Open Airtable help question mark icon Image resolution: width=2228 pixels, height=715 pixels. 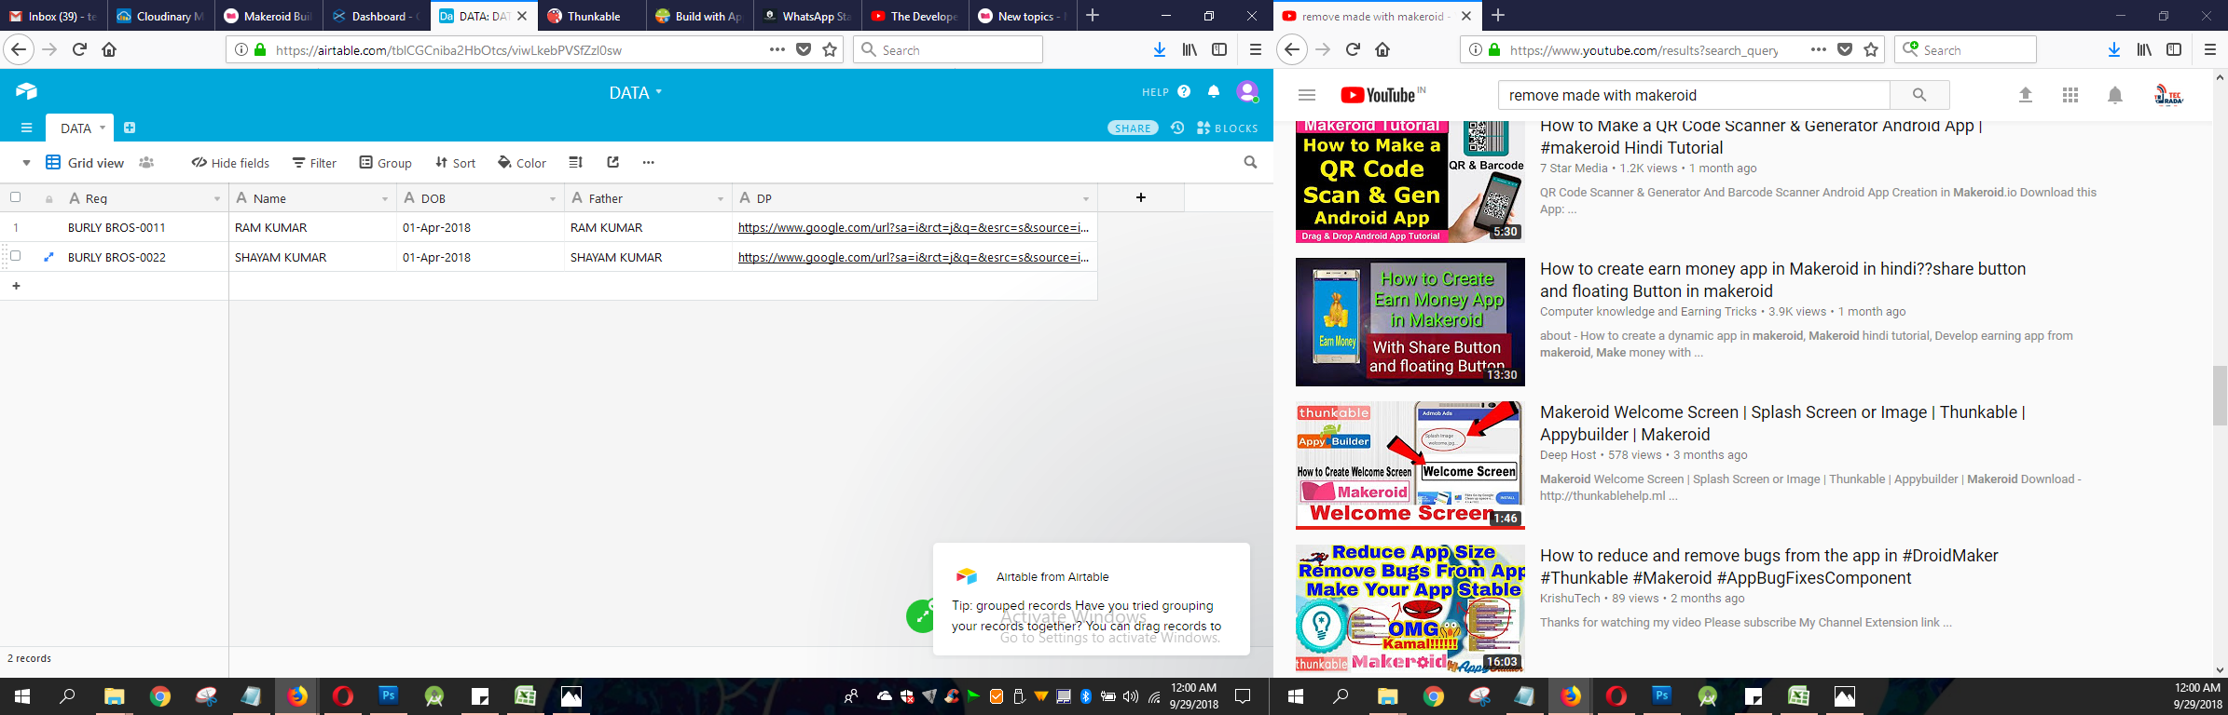tap(1184, 91)
